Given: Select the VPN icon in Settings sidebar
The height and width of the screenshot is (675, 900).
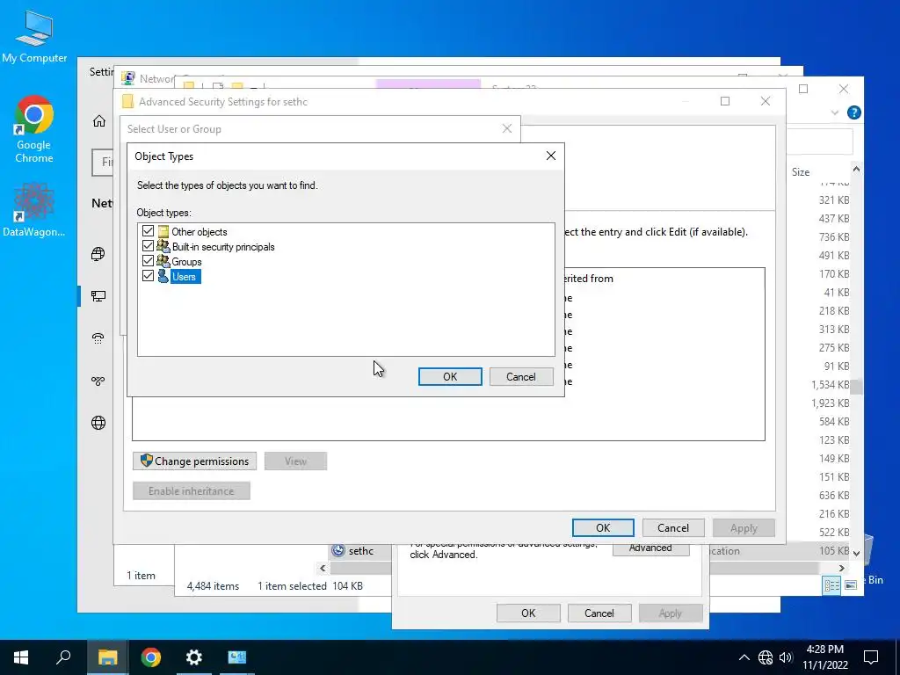Looking at the screenshot, I should [98, 381].
